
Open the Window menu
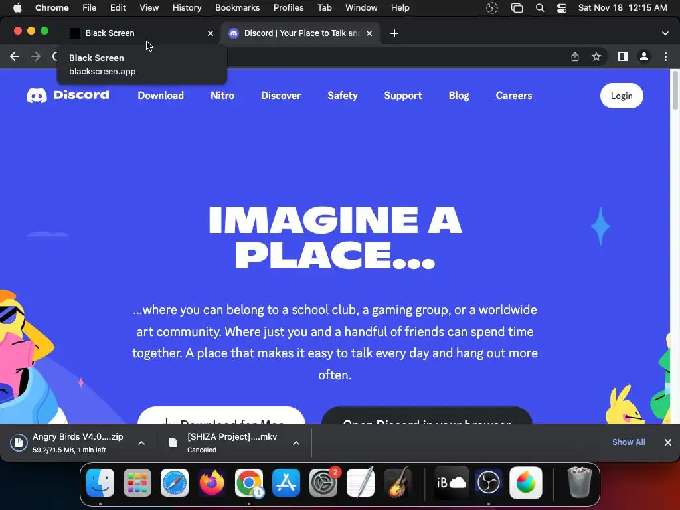click(x=361, y=8)
